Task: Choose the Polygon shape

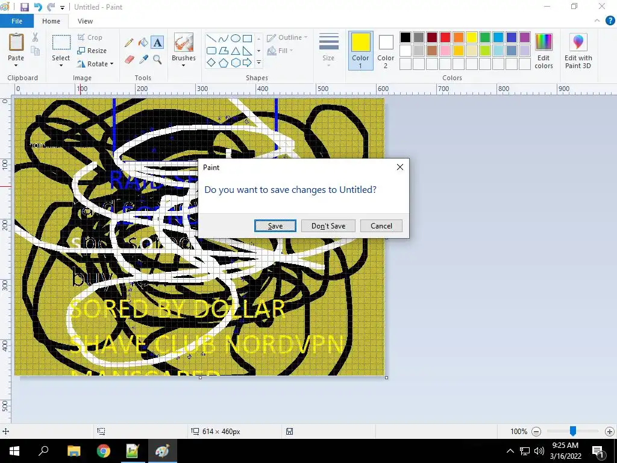Action: coord(224,51)
